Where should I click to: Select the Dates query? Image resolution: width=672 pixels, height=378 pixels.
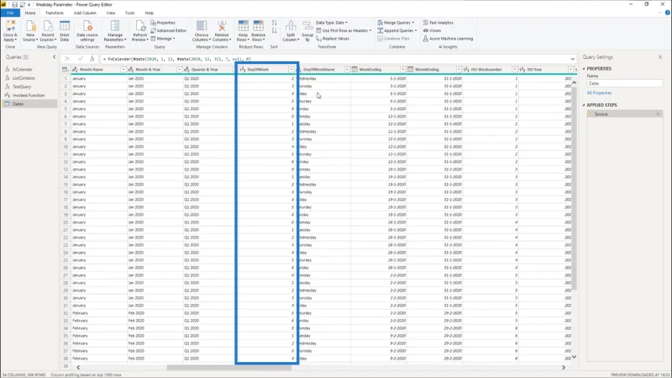tap(29, 103)
